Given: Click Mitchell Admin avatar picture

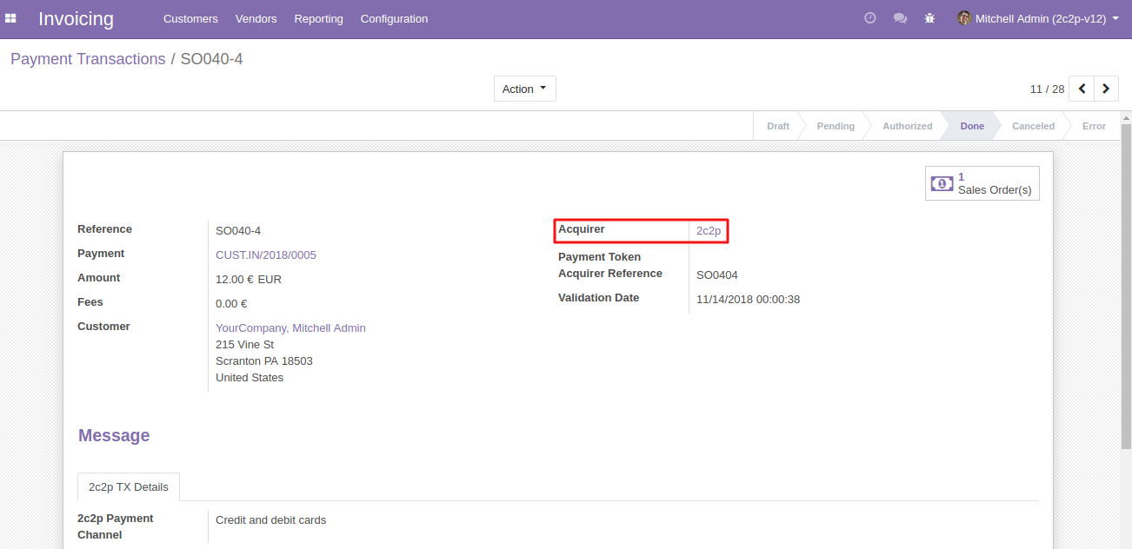Looking at the screenshot, I should click(964, 18).
